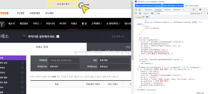Viewport: 208px width, 94px height.
Task: Select the inspect element picker icon
Action: click(x=136, y=10)
